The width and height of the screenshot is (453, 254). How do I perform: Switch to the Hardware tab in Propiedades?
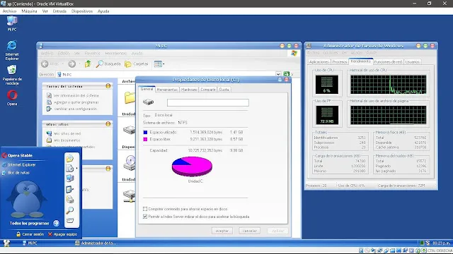point(189,90)
